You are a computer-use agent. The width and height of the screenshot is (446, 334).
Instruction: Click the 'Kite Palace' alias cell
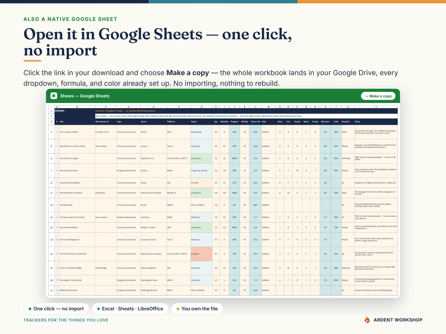coord(106,193)
